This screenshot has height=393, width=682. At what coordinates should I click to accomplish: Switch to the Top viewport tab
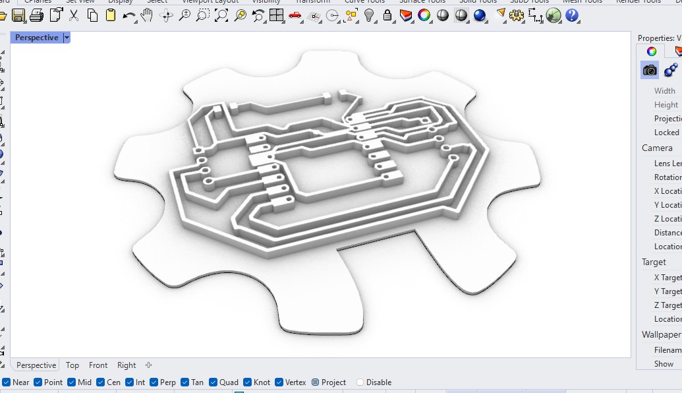(x=72, y=365)
